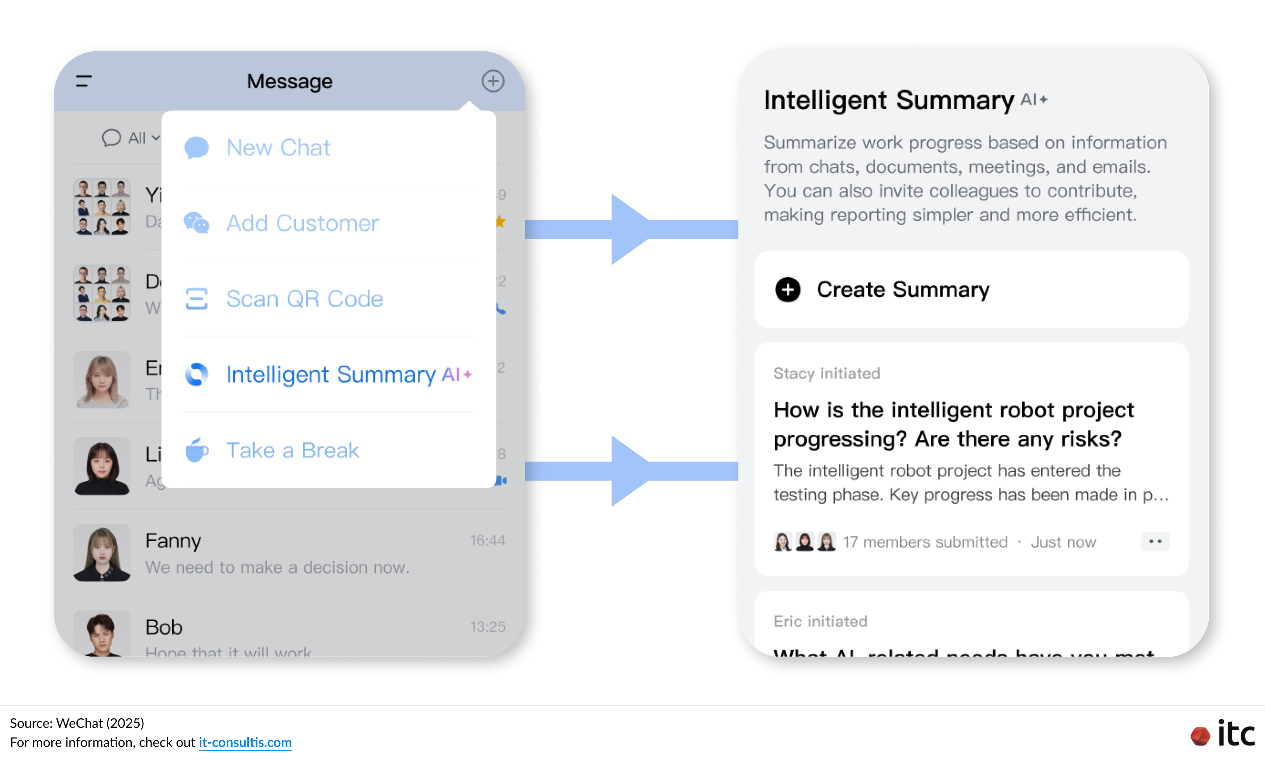Click the plus icon on the Message bar

(x=492, y=81)
